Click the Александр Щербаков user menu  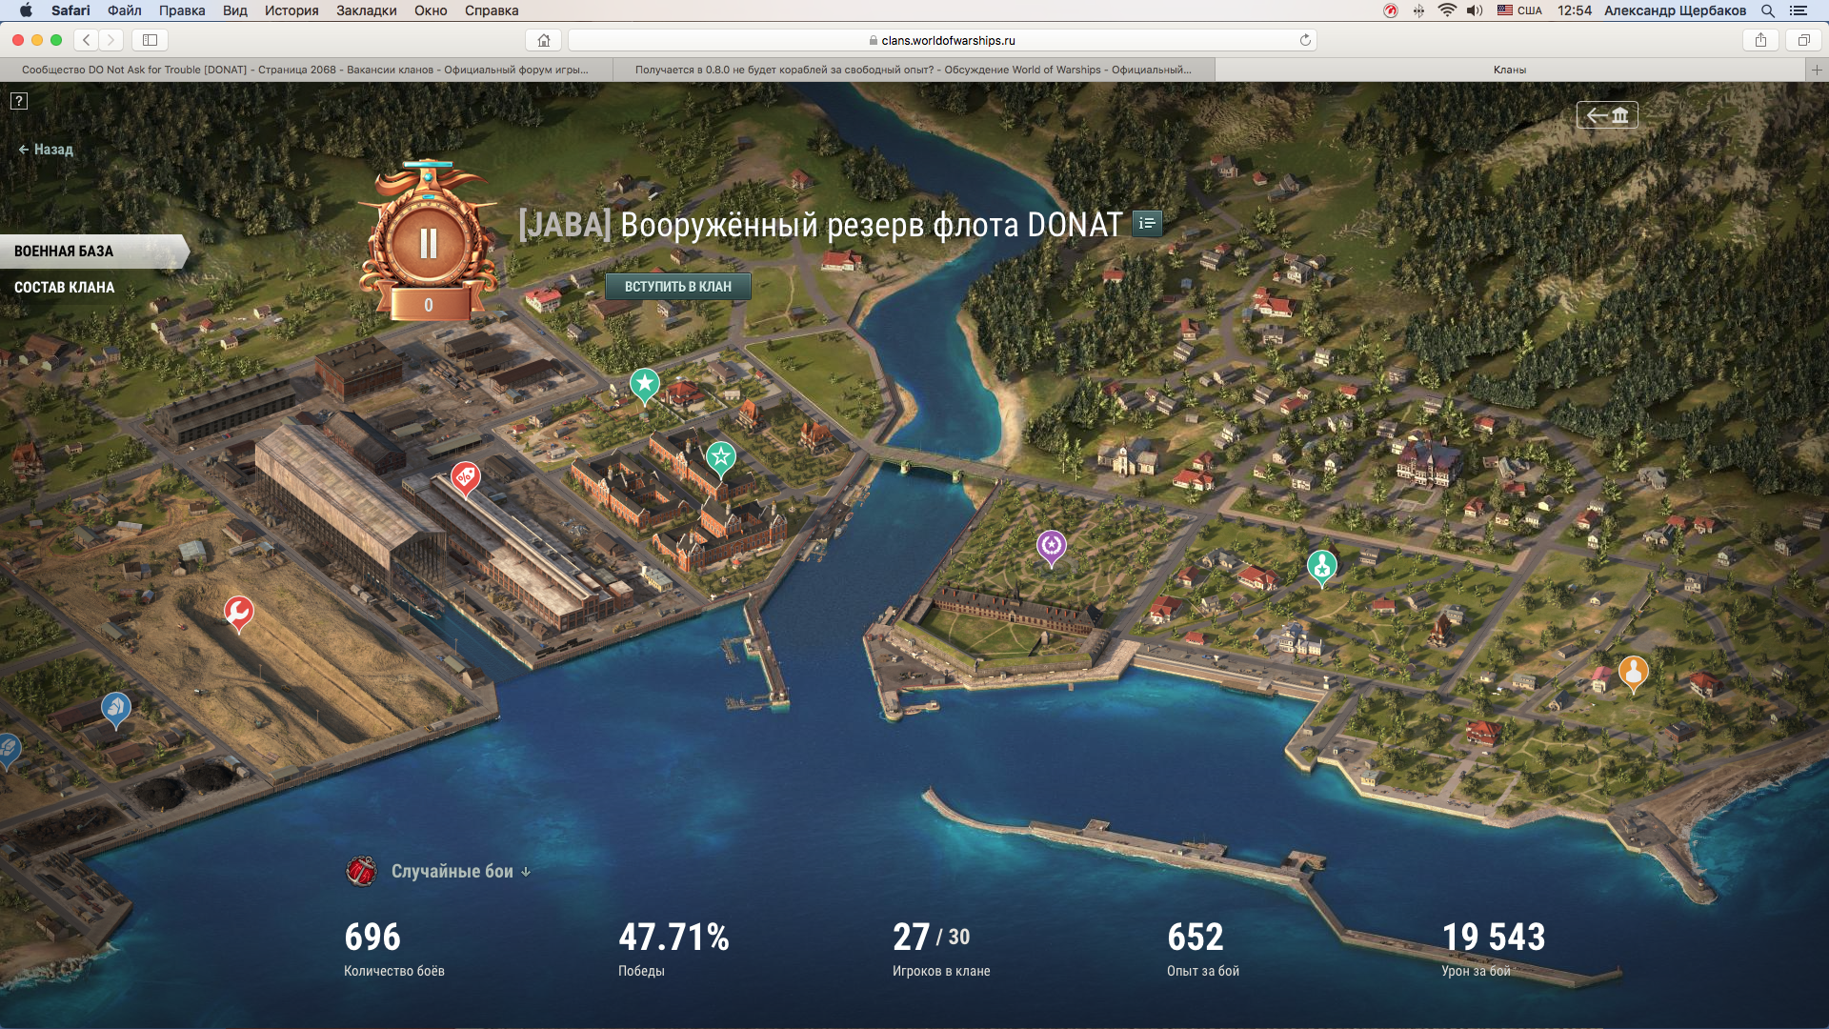coord(1675,10)
